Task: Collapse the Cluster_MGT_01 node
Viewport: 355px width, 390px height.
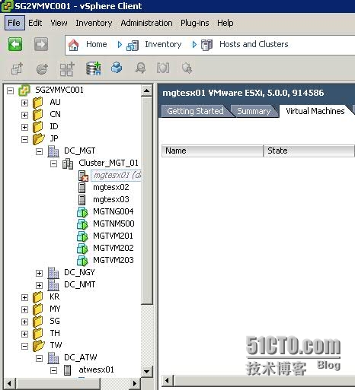Action: [x=53, y=163]
